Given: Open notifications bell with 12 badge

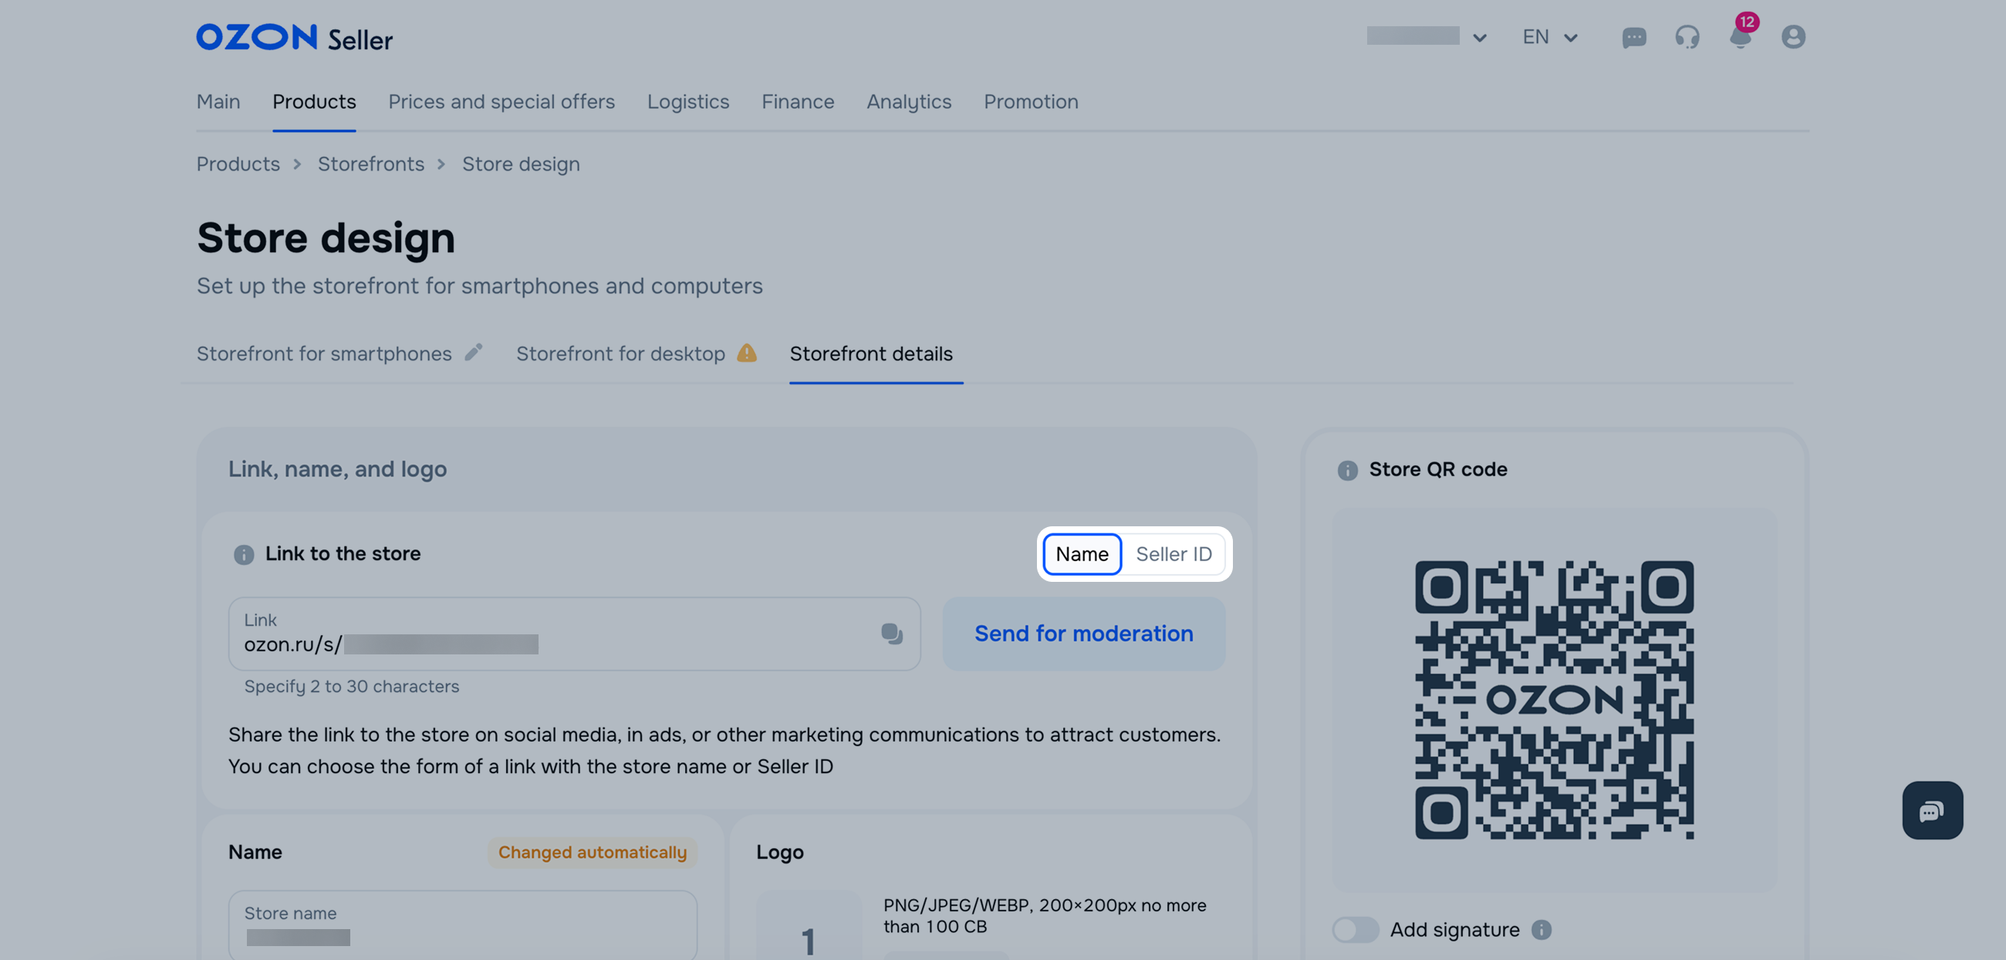Looking at the screenshot, I should coord(1740,36).
